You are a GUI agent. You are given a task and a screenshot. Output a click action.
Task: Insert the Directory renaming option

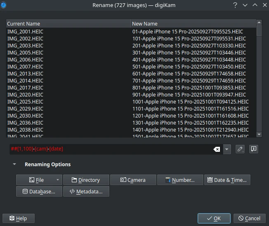pyautogui.click(x=86, y=180)
